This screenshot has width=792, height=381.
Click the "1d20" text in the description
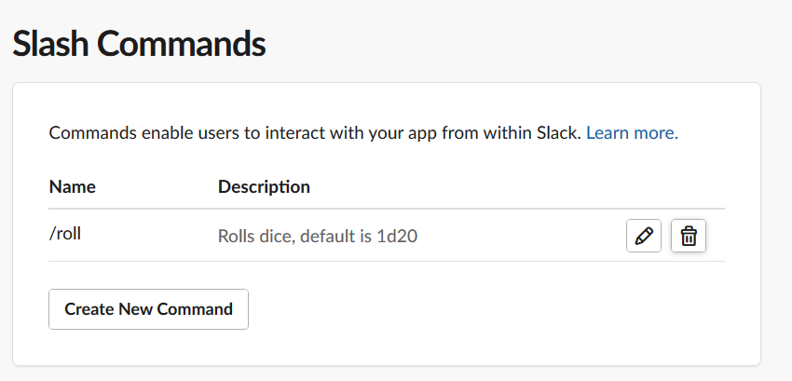[x=398, y=236]
